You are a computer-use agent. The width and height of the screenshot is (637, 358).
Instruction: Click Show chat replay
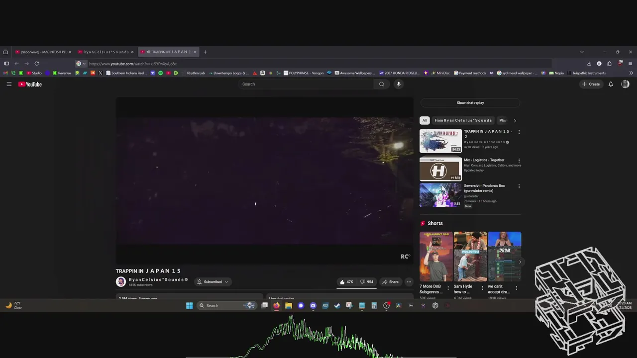(x=470, y=103)
